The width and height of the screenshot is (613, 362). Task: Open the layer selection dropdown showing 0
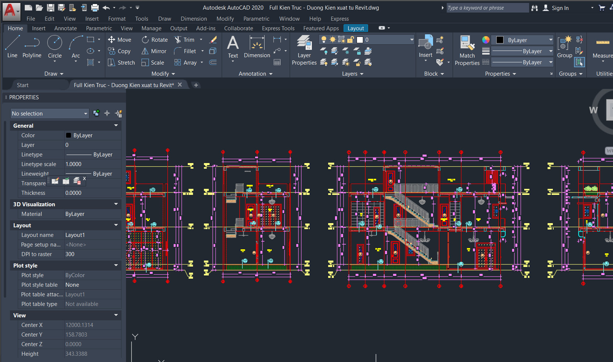click(411, 39)
